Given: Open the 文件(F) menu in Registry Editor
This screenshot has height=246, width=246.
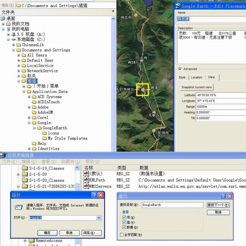Looking at the screenshot, I should coord(10,161).
